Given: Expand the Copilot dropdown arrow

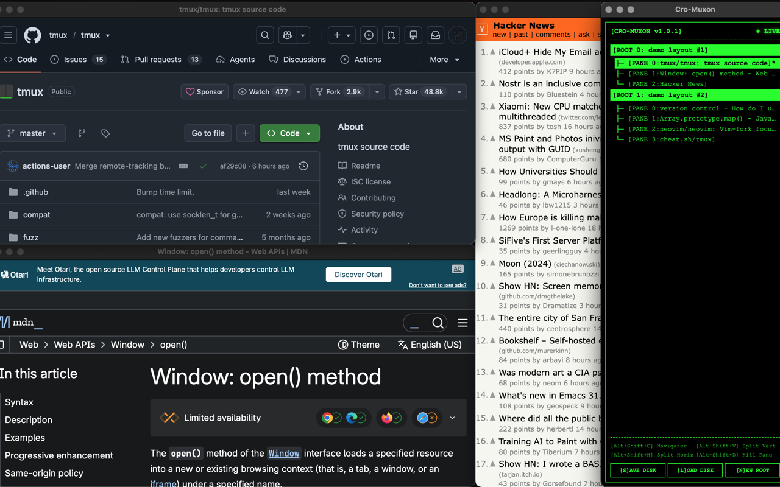Looking at the screenshot, I should tap(303, 35).
